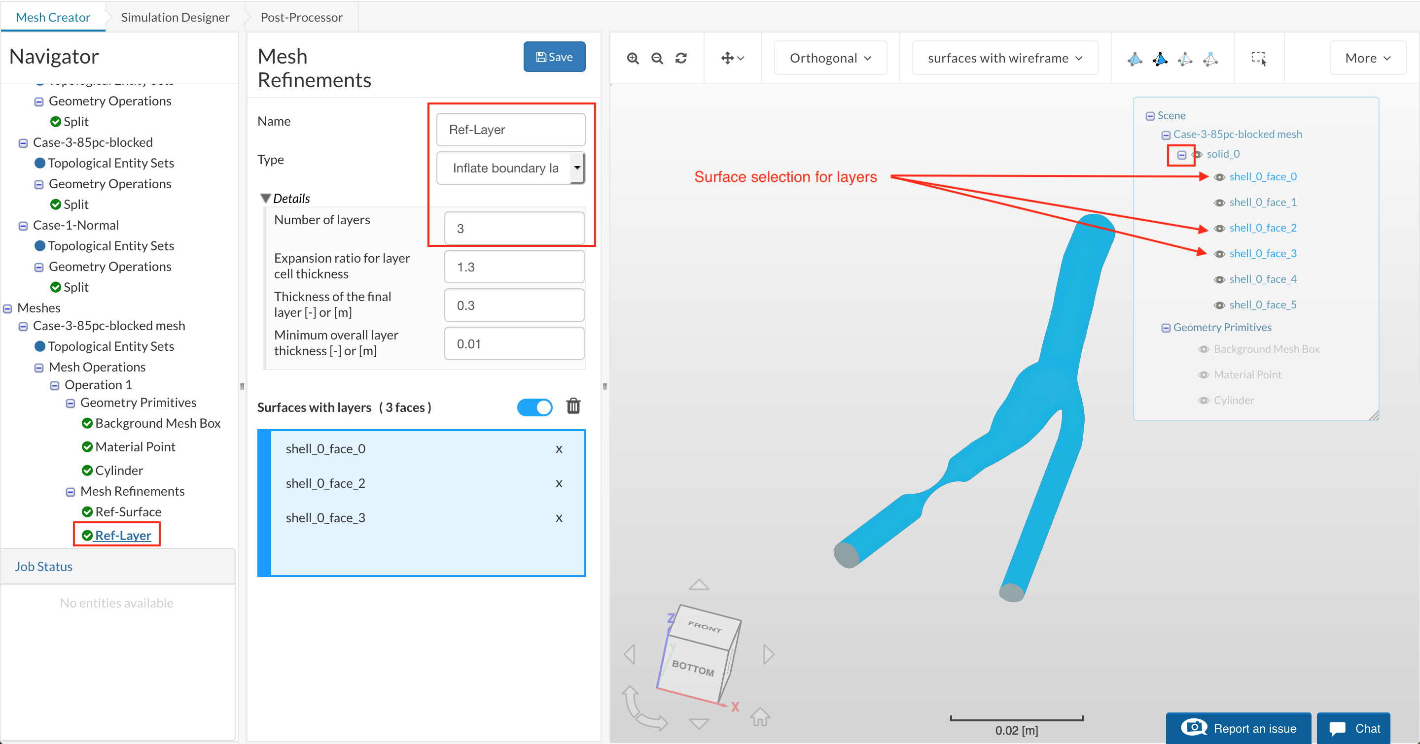Screen dimensions: 1420x744
Task: Click the Save button
Action: pos(554,57)
